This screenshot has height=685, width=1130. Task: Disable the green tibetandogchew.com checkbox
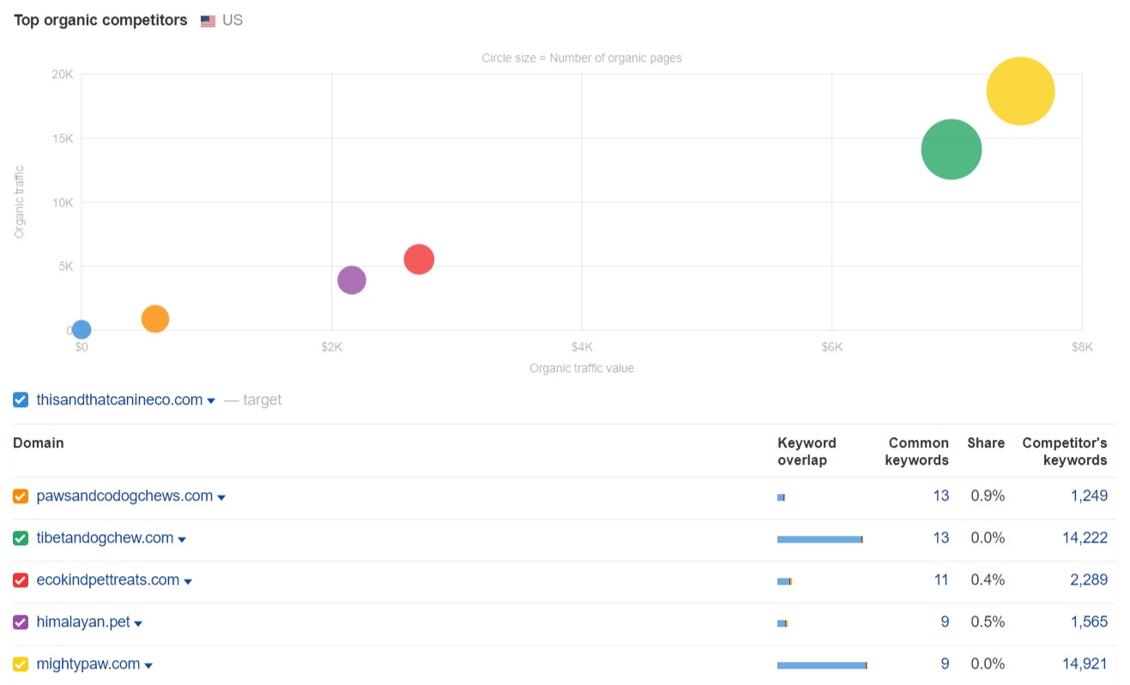tap(21, 538)
